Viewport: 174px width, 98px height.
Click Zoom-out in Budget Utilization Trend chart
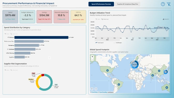(105, 19)
